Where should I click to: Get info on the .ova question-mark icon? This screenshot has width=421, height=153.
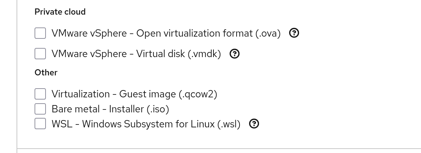coord(294,33)
